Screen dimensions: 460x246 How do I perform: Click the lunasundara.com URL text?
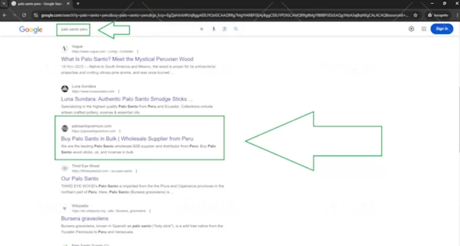point(93,91)
